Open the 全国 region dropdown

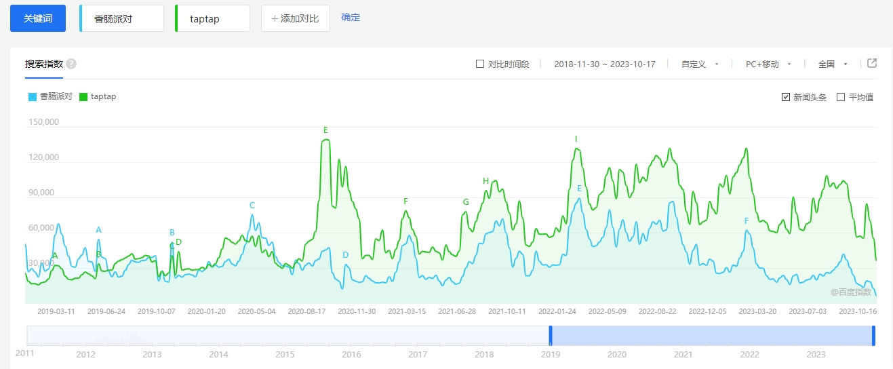pos(833,64)
